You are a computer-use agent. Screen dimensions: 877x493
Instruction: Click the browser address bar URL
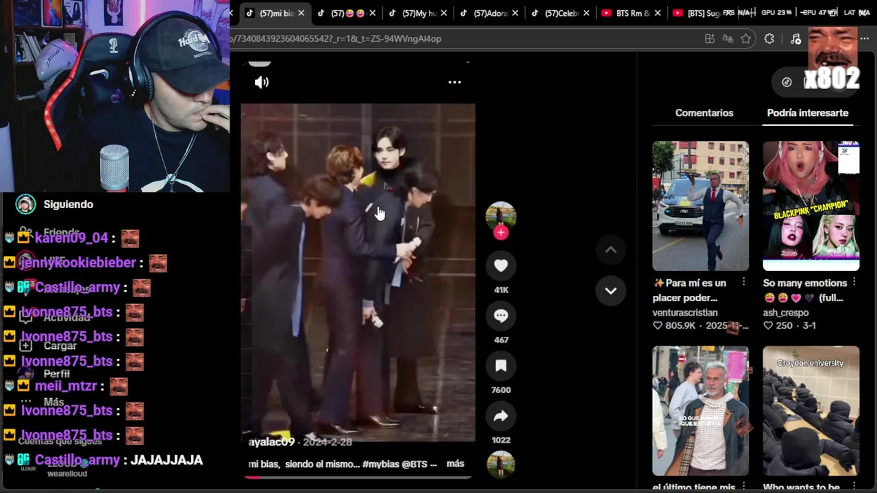tap(336, 39)
